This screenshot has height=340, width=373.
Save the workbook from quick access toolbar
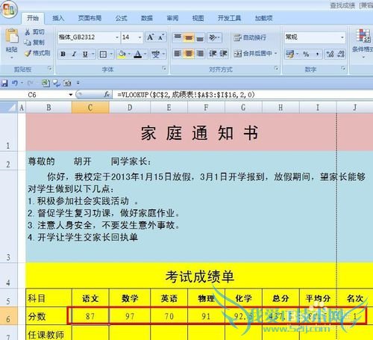[4, 83]
